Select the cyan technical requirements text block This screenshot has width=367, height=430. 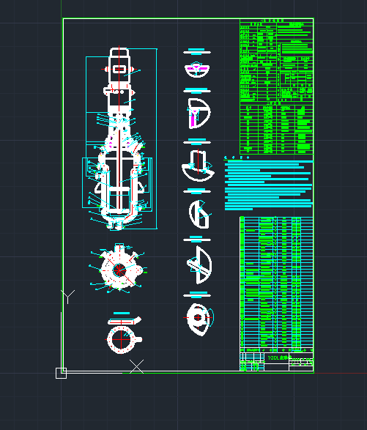tap(269, 185)
